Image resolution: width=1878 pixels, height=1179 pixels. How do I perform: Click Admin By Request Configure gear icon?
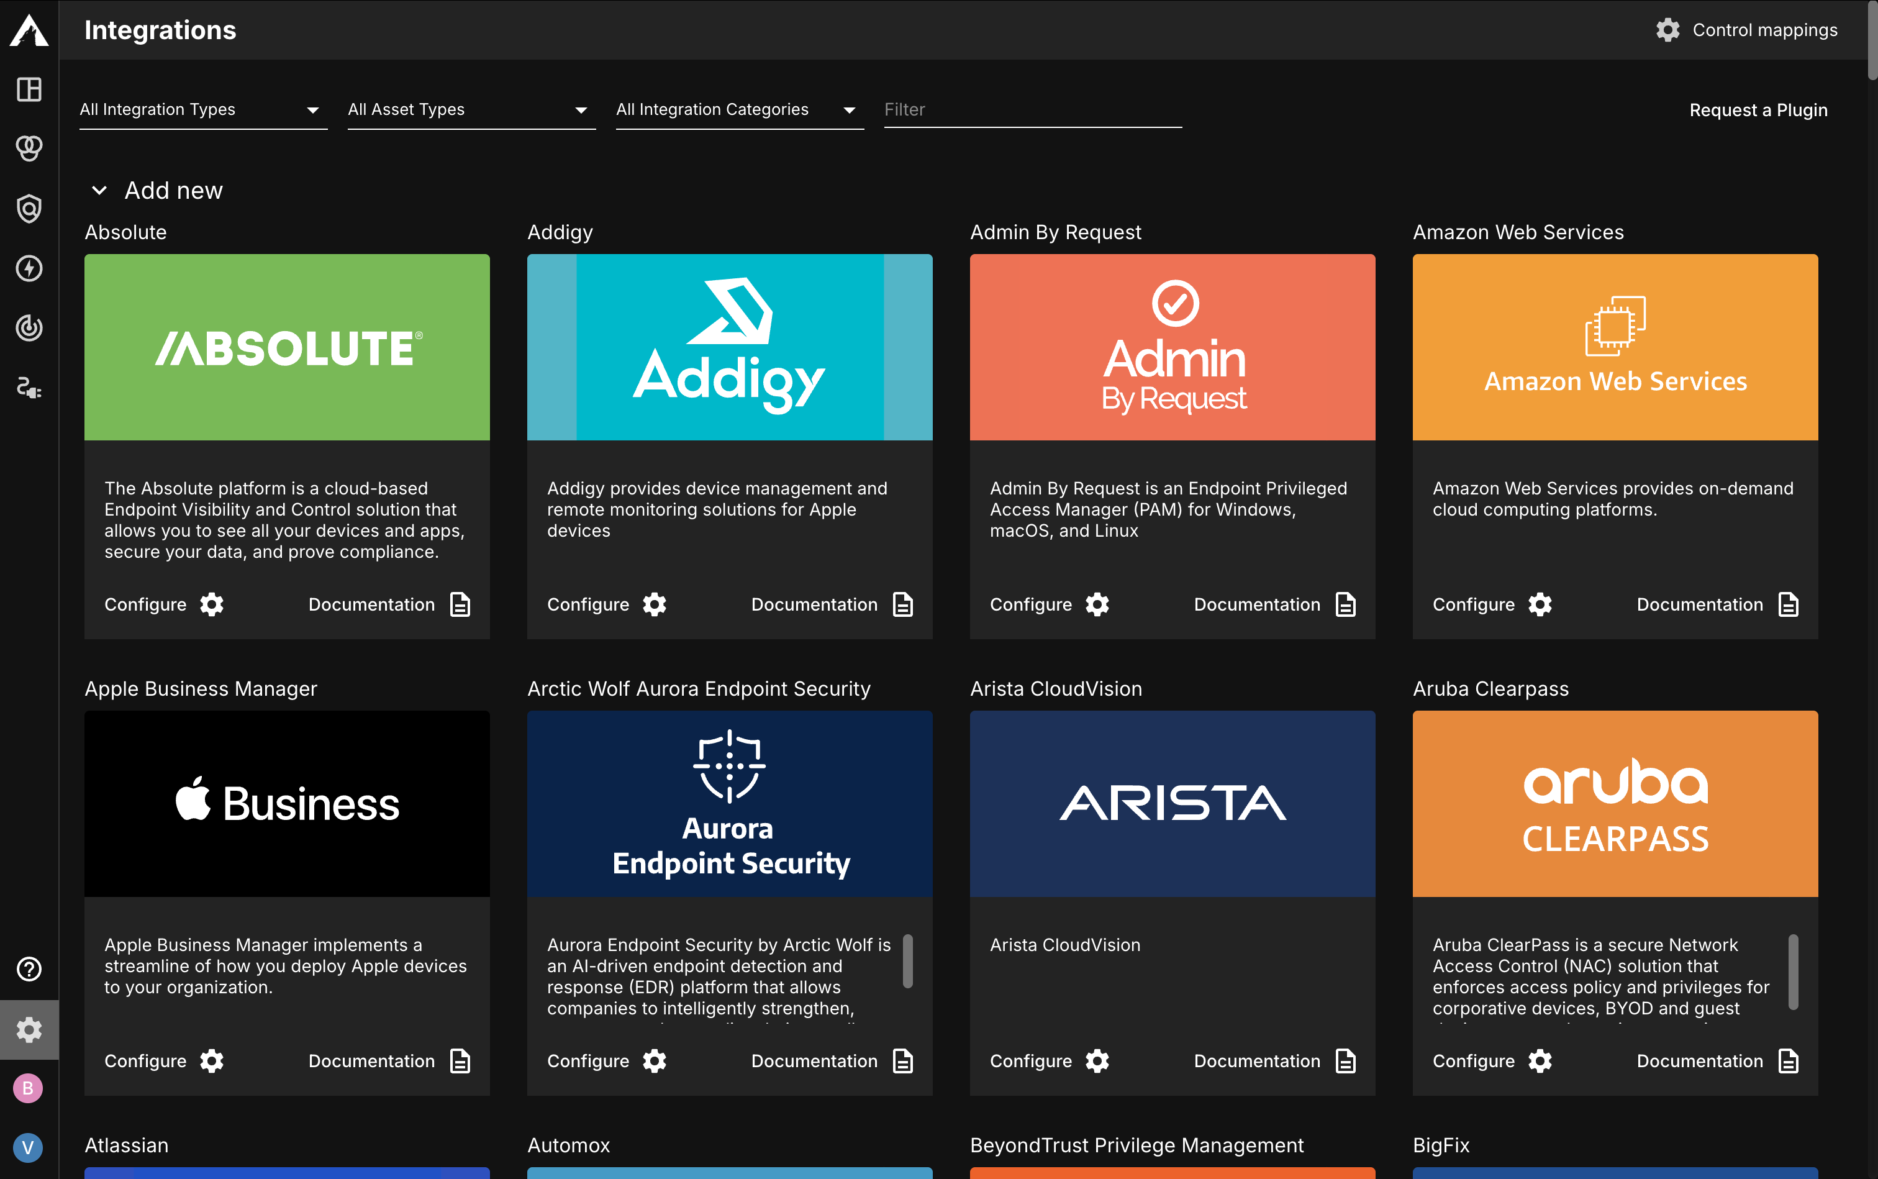tap(1097, 604)
